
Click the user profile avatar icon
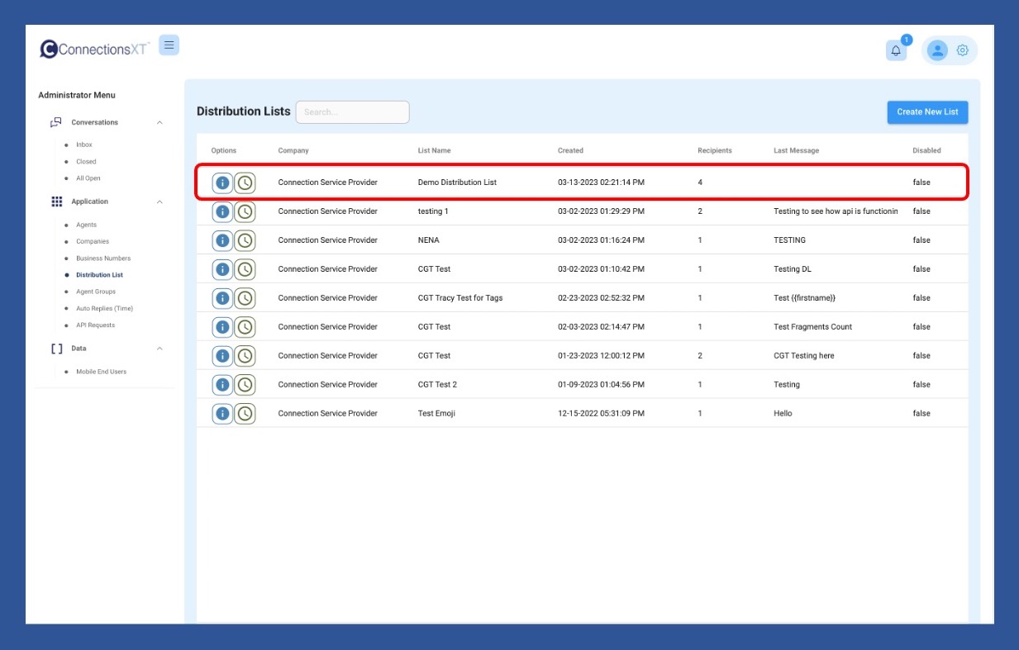[937, 50]
